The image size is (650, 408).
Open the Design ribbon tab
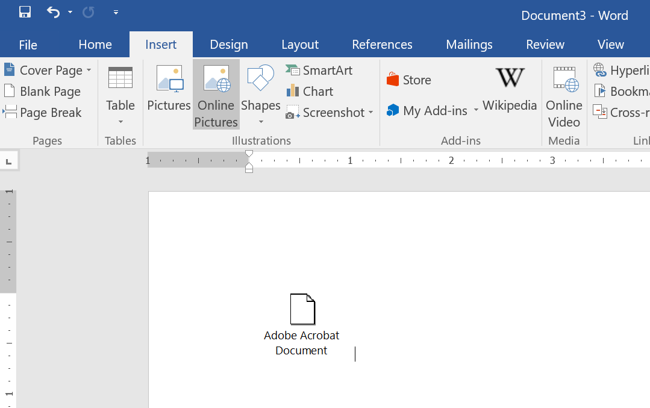pos(229,44)
